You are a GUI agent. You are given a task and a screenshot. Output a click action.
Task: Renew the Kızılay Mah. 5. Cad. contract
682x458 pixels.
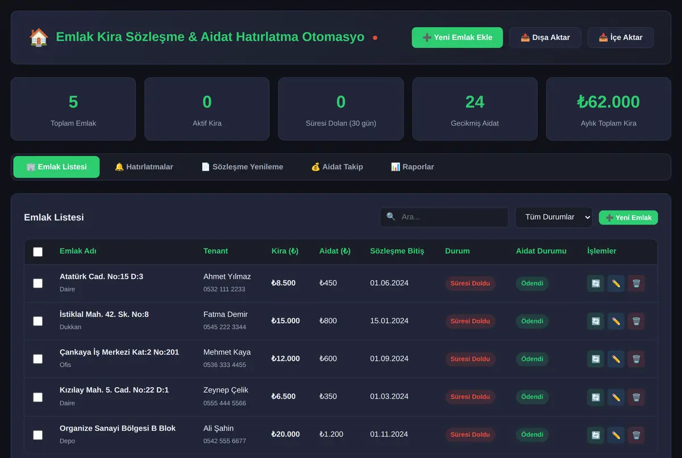coord(596,397)
